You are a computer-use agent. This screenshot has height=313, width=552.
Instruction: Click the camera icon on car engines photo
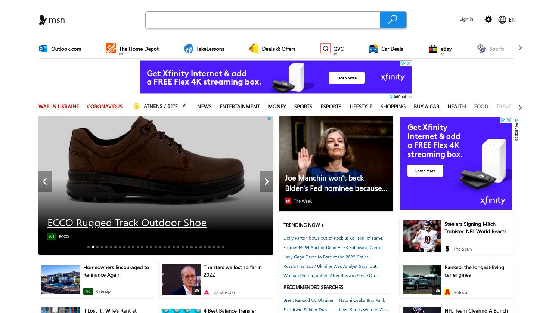438,291
